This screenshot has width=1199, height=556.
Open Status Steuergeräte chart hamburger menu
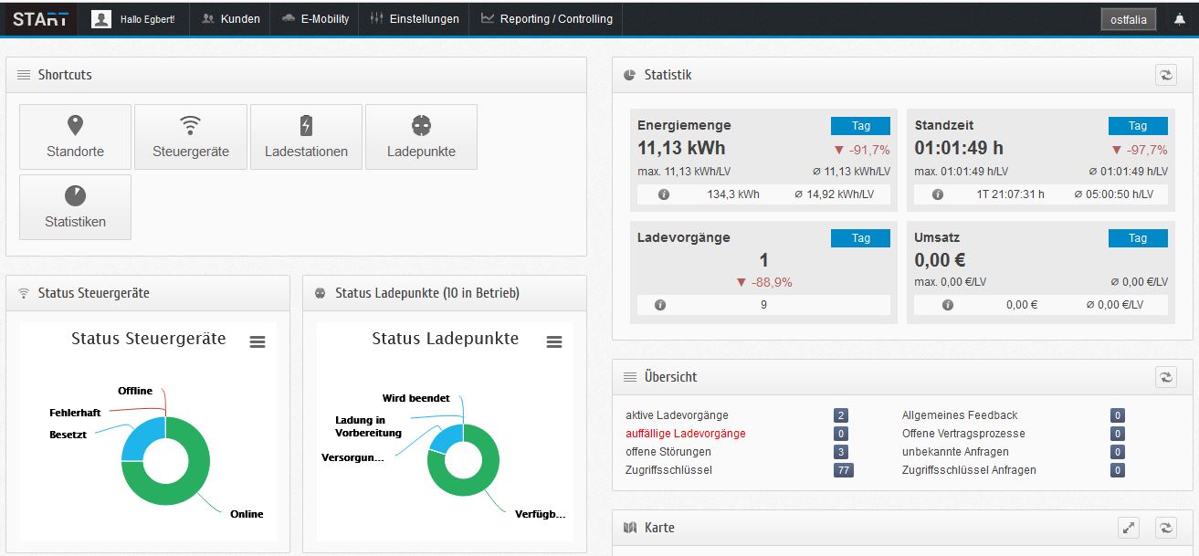coord(258,341)
